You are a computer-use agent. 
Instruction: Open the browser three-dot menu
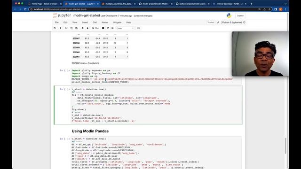285,9
